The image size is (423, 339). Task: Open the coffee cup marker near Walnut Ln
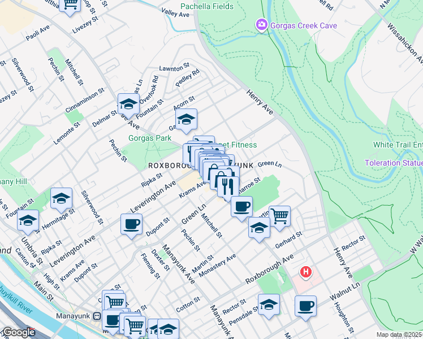[305, 307]
